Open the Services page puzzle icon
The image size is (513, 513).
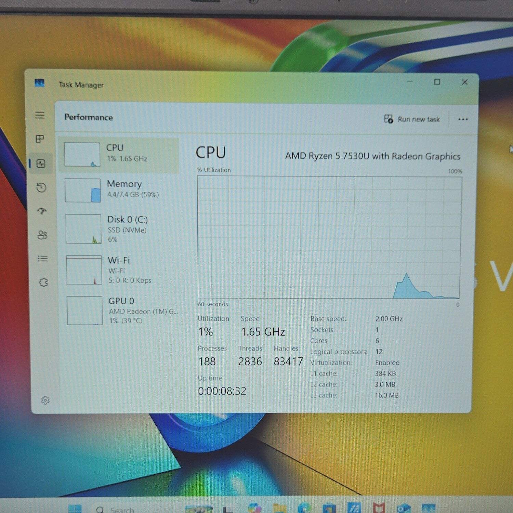(x=43, y=282)
